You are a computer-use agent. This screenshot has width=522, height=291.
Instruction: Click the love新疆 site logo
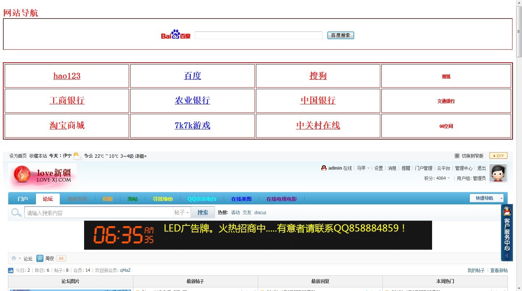click(x=42, y=176)
